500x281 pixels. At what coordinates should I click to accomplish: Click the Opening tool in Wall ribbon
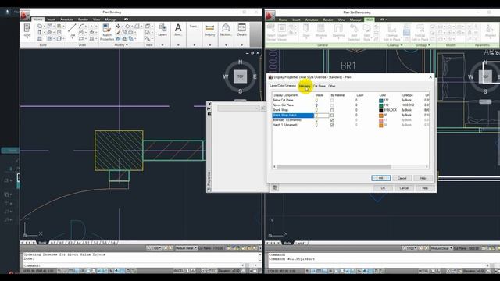click(338, 31)
